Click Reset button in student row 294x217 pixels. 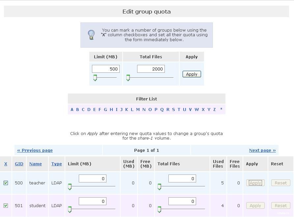pyautogui.click(x=281, y=205)
